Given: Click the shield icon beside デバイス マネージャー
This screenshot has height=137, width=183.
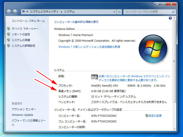Looking at the screenshot, I should (x=8, y=29).
